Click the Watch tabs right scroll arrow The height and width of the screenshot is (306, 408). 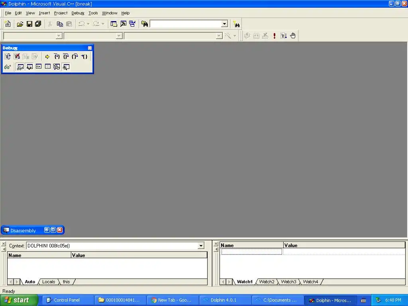click(x=229, y=282)
